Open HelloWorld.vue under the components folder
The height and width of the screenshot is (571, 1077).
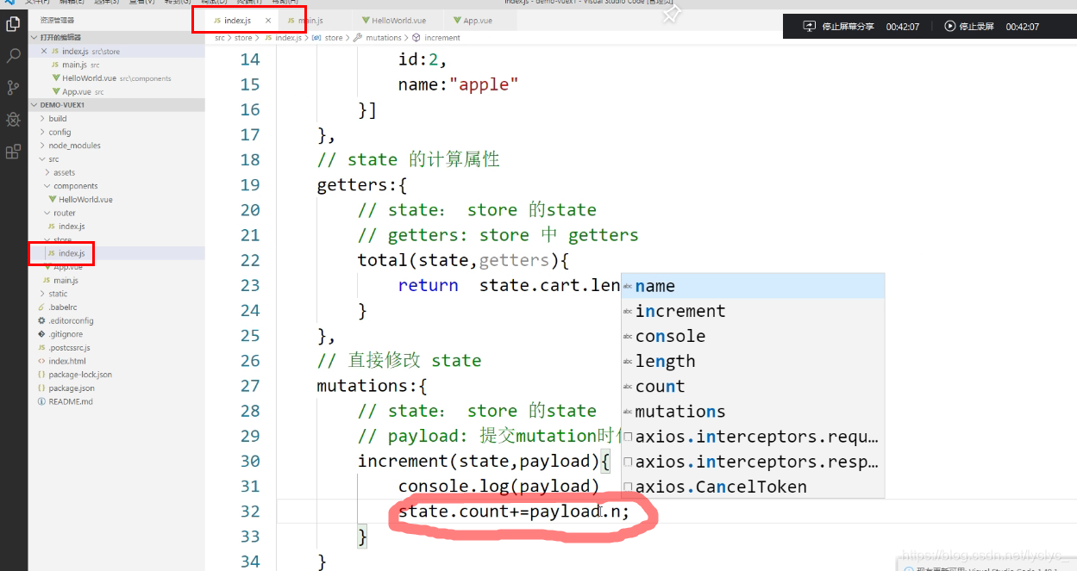pyautogui.click(x=85, y=199)
